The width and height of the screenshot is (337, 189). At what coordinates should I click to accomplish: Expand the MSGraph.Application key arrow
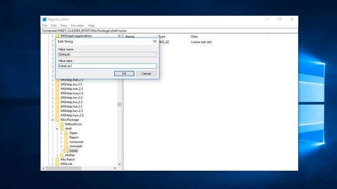click(x=53, y=36)
